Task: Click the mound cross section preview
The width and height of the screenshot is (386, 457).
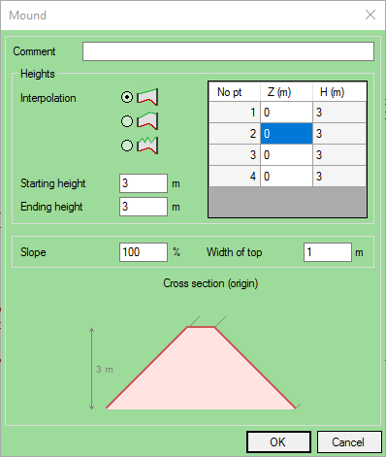Action: (201, 368)
